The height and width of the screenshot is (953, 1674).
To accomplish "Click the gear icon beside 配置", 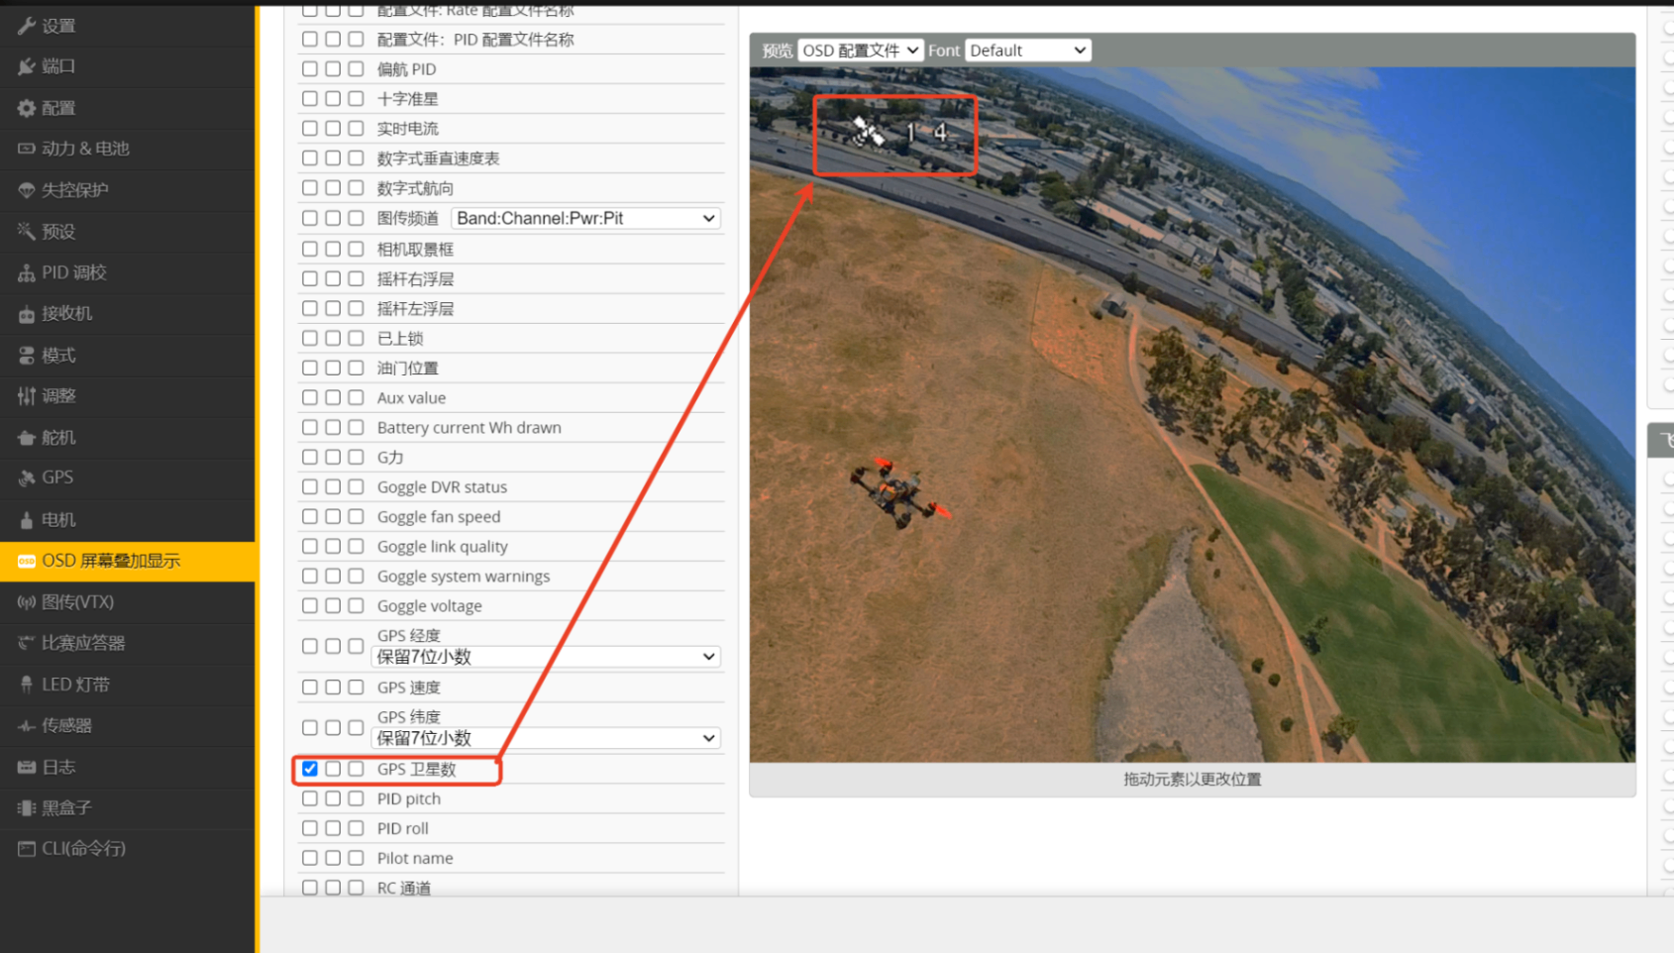I will pyautogui.click(x=27, y=108).
